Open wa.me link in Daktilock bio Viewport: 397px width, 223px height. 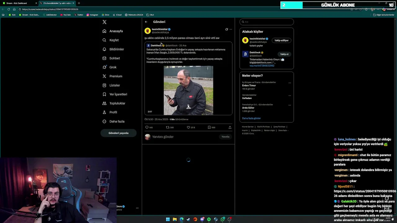[262, 66]
